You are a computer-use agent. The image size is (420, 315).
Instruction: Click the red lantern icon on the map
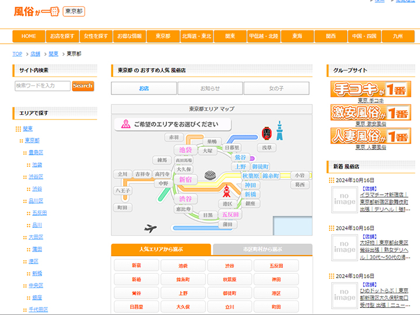point(267,133)
